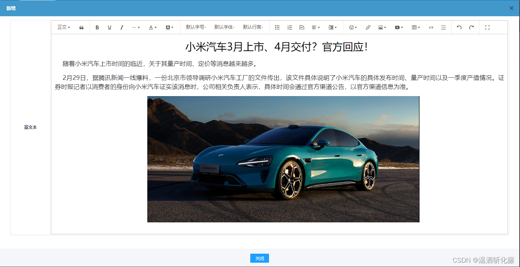520x267 pixels.
Task: Open the 正文 heading style dropdown
Action: pos(64,27)
